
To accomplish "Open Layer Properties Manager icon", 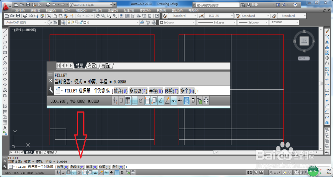I will point(63,22).
